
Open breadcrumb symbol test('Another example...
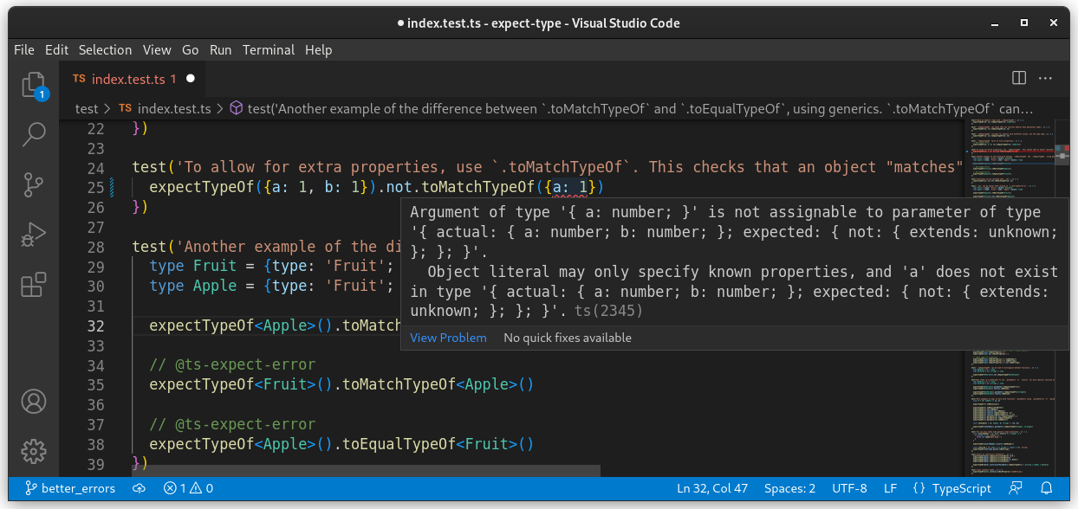pos(631,109)
